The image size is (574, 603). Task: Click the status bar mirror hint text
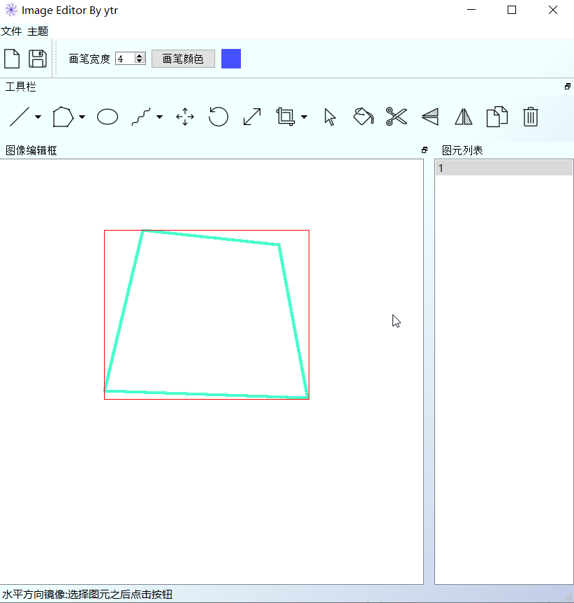87,594
